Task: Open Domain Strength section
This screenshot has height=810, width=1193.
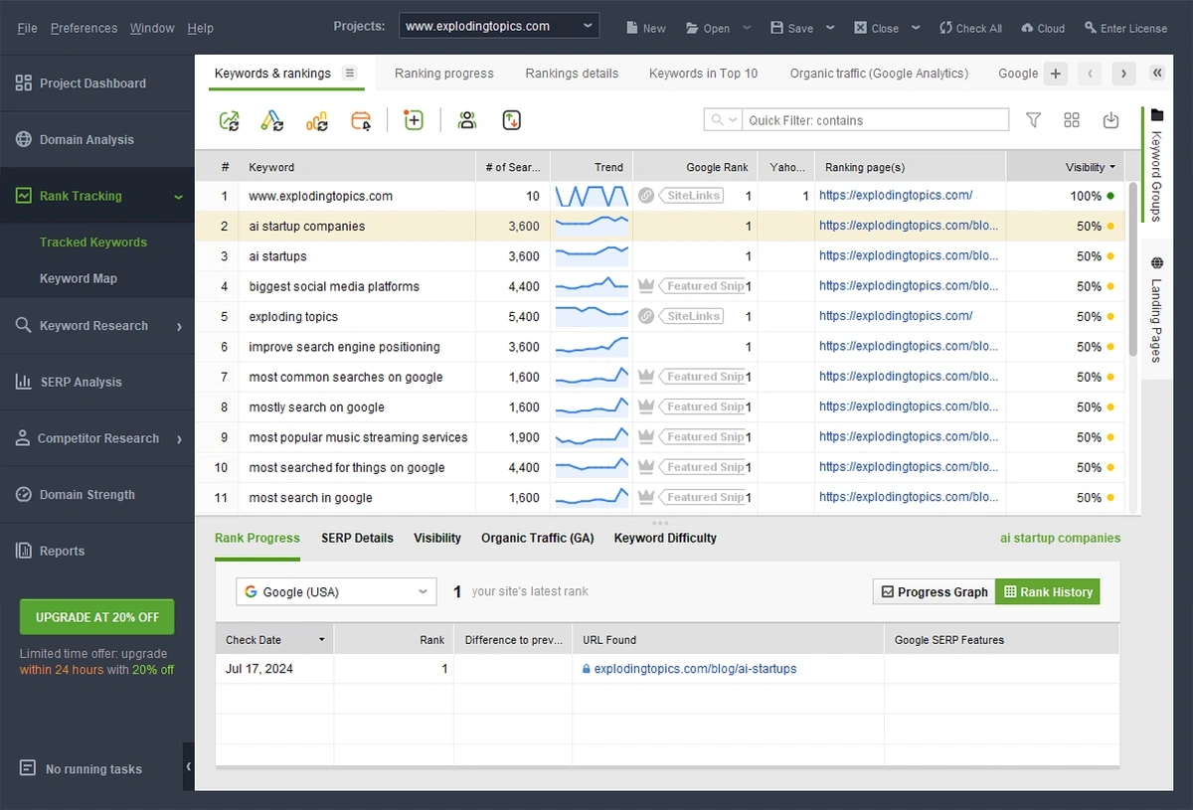Action: click(96, 495)
